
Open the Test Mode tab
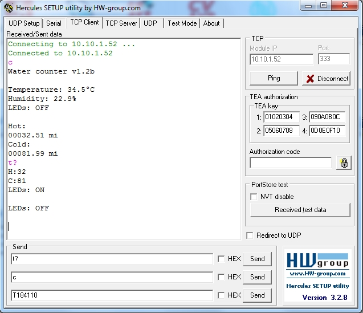182,23
